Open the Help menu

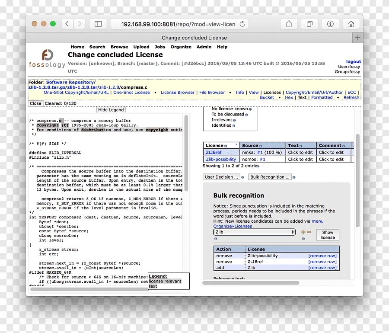222,47
